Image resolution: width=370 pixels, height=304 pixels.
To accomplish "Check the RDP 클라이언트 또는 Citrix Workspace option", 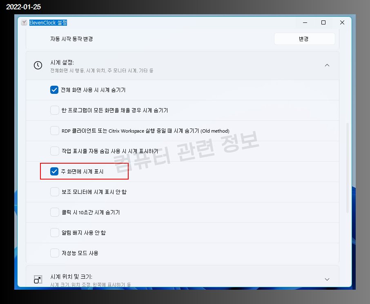I will click(54, 131).
